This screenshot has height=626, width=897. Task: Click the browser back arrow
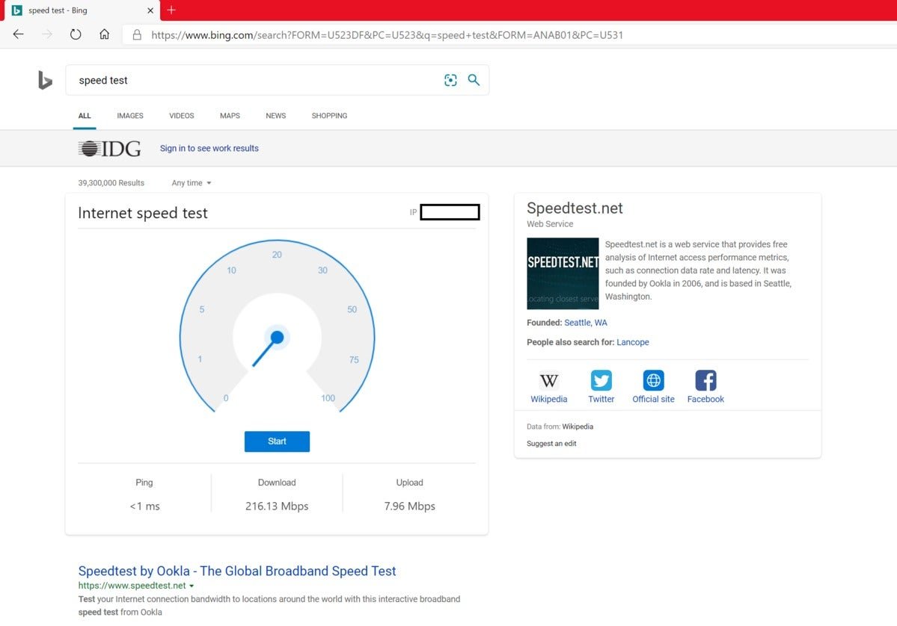click(x=18, y=34)
